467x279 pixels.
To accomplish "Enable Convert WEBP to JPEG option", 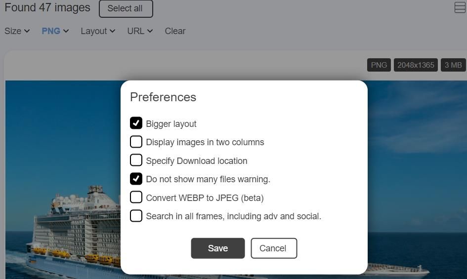I will [136, 197].
